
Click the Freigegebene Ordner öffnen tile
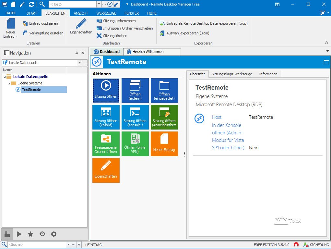point(106,143)
